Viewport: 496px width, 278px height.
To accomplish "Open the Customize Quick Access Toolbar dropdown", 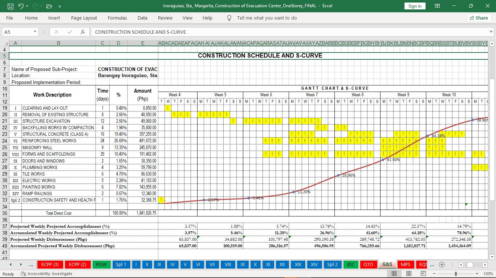I will click(60, 6).
